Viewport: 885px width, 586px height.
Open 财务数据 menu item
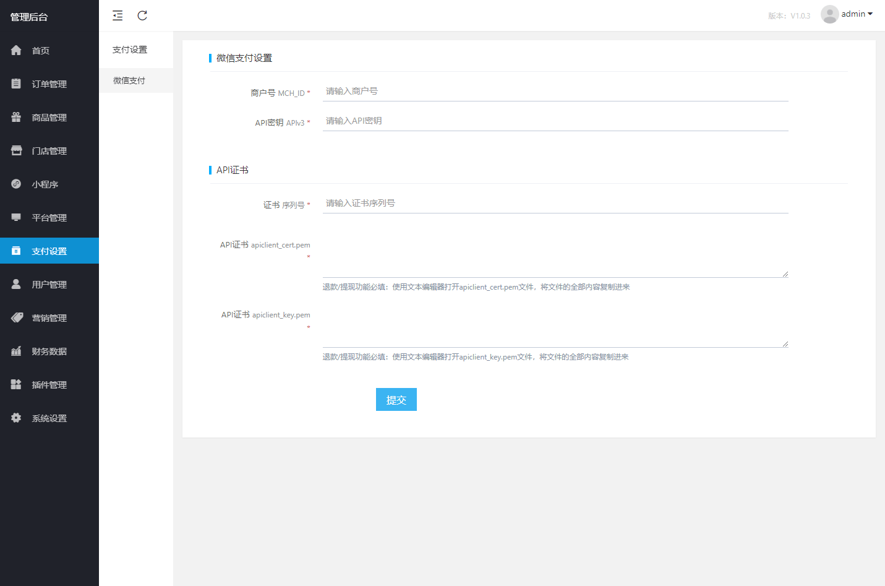(x=49, y=351)
